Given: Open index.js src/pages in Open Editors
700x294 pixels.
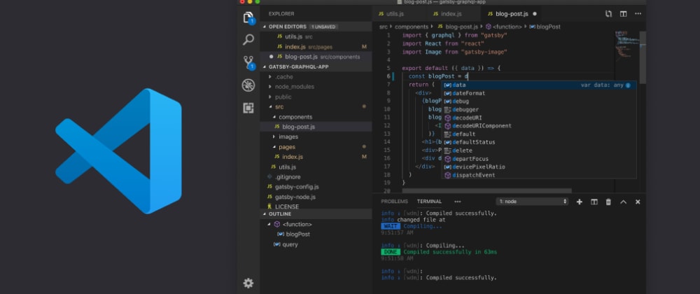Looking at the screenshot, I should (x=316, y=47).
